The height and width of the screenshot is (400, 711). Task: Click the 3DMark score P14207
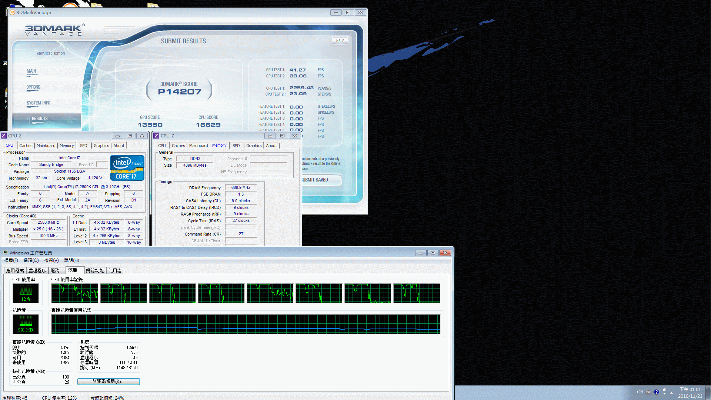point(180,92)
